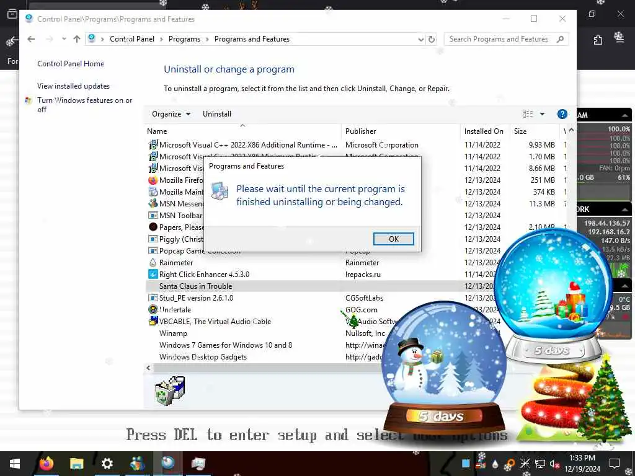Collapse the network section of system monitor gadget

coord(625,209)
